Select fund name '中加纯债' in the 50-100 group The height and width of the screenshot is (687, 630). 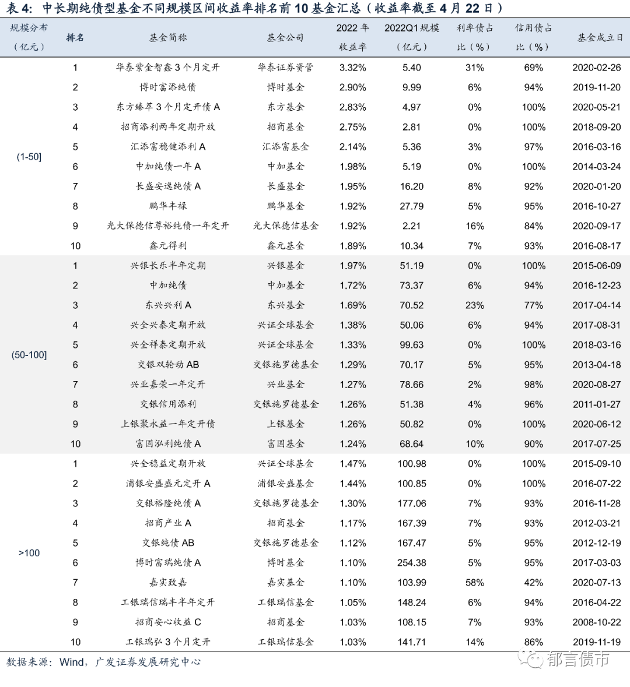click(168, 285)
